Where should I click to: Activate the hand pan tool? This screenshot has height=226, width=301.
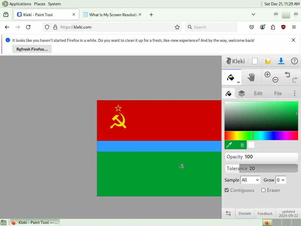(x=251, y=77)
